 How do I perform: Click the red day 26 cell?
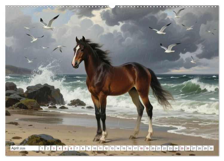click(x=188, y=148)
